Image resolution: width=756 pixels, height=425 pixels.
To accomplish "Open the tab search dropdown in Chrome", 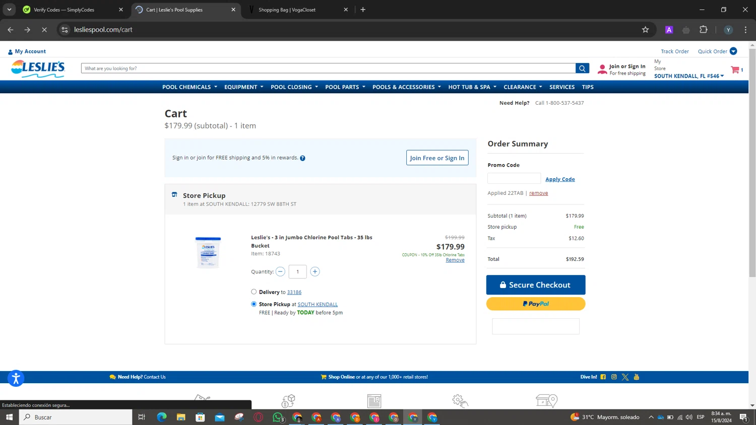I will tap(9, 10).
